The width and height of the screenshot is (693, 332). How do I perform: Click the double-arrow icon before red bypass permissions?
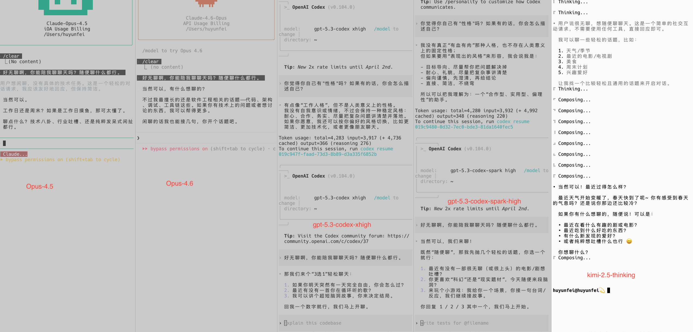pos(145,149)
